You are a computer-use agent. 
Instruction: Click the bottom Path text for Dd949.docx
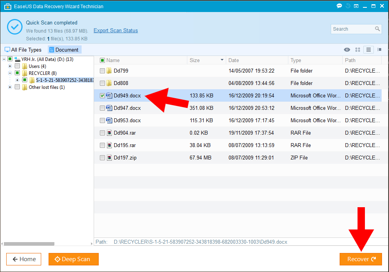tap(201, 242)
